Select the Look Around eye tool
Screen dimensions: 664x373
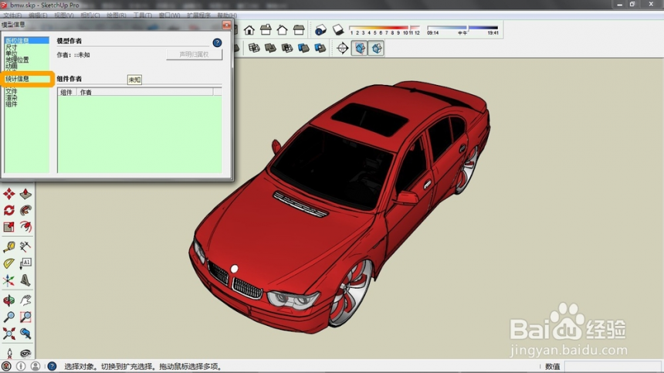pos(25,353)
